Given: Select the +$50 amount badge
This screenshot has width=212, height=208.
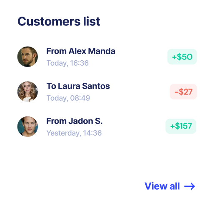Looking at the screenshot, I should tap(182, 57).
